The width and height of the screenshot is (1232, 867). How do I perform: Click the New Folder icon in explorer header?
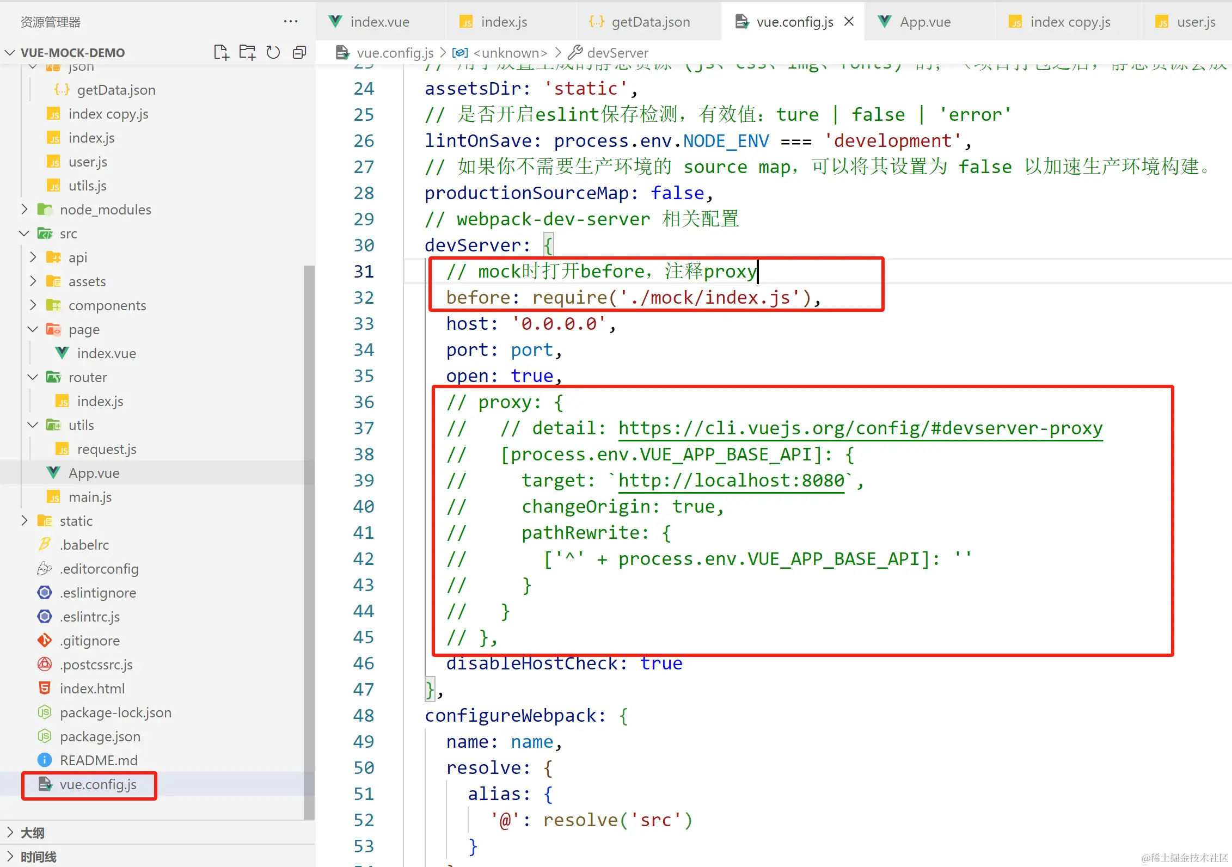[247, 52]
